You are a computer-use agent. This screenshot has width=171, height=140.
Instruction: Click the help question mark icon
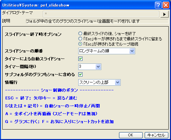158,5
